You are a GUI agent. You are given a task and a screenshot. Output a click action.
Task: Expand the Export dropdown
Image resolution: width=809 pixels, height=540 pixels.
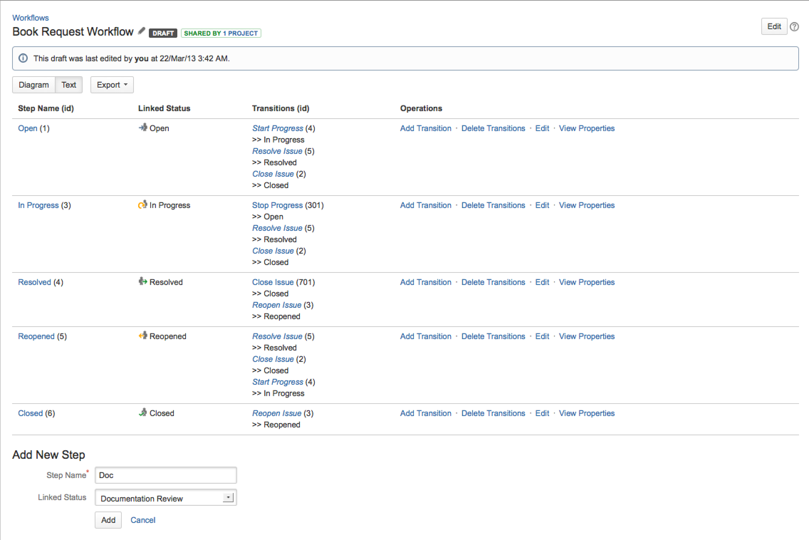(x=112, y=85)
